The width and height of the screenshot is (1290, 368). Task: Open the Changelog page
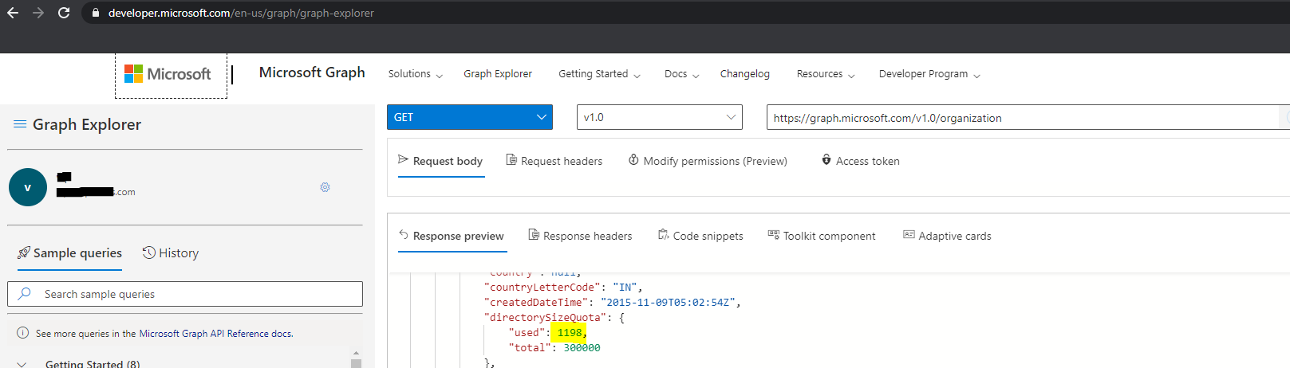pyautogui.click(x=745, y=74)
